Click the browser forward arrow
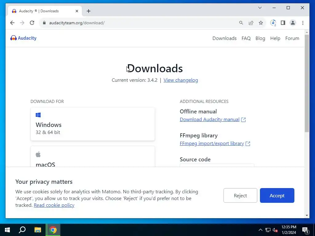This screenshot has width=315, height=236. [x=22, y=23]
